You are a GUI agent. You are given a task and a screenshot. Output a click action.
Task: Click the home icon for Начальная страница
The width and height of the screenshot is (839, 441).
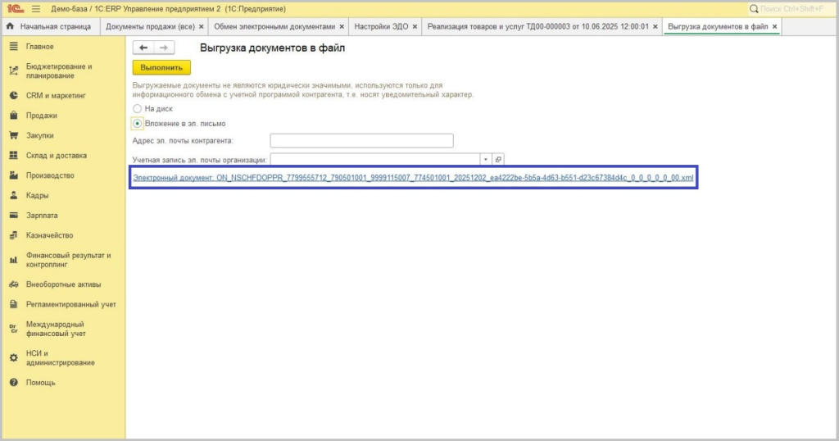pos(11,26)
